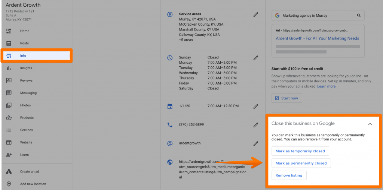This screenshot has height=190, width=383.
Task: Click Mark as permanently closed
Action: click(301, 163)
